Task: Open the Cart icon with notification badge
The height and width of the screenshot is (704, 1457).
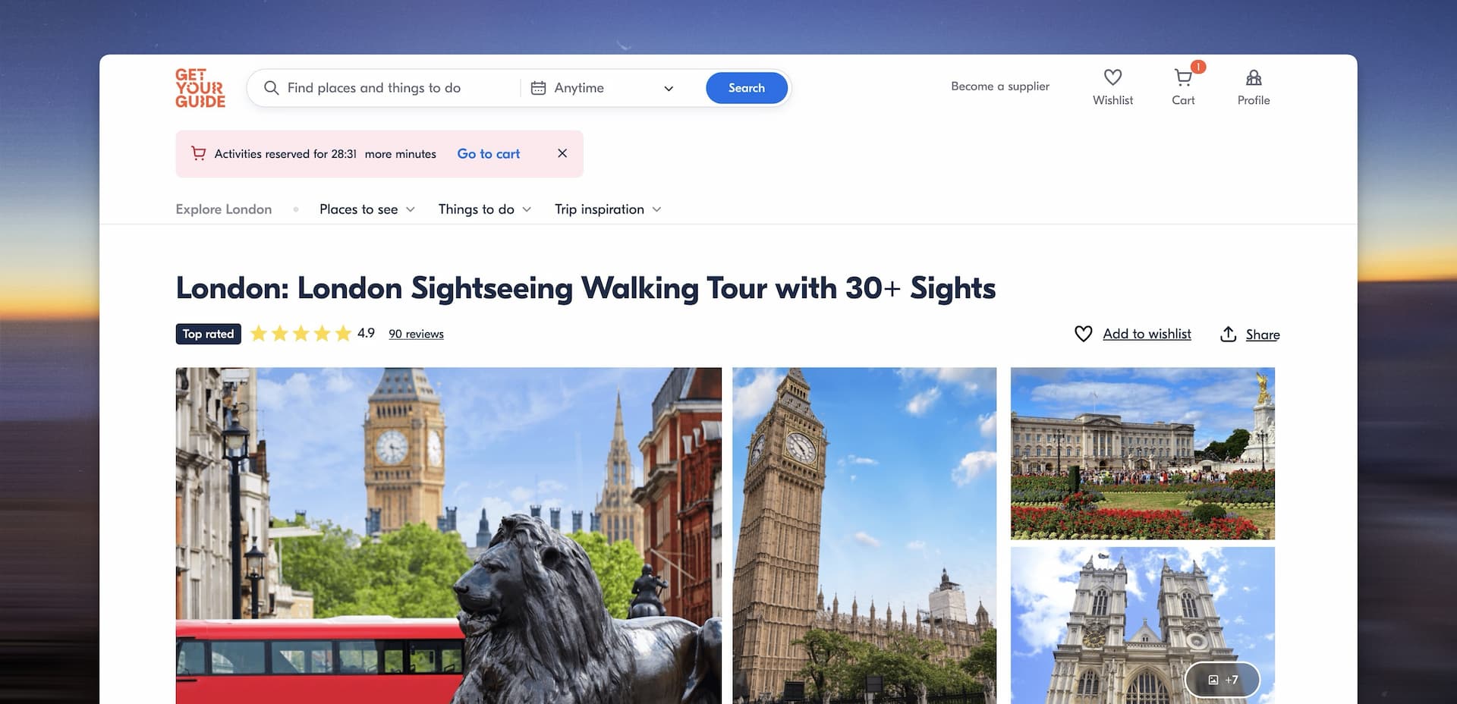Action: pos(1183,77)
